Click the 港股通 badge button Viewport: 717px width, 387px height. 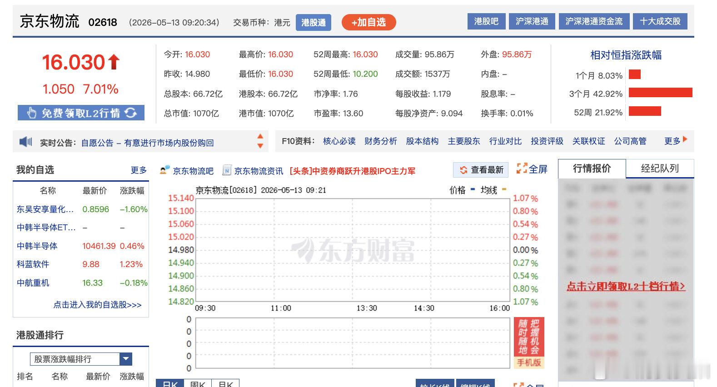pyautogui.click(x=314, y=22)
